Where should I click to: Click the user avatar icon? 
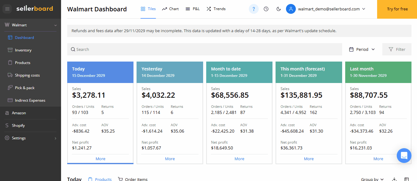291,9
